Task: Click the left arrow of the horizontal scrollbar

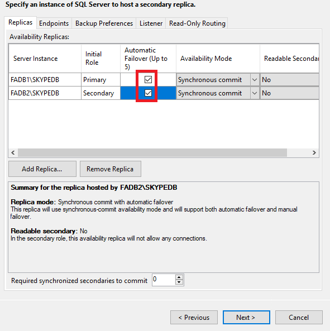Action: pos(13,152)
